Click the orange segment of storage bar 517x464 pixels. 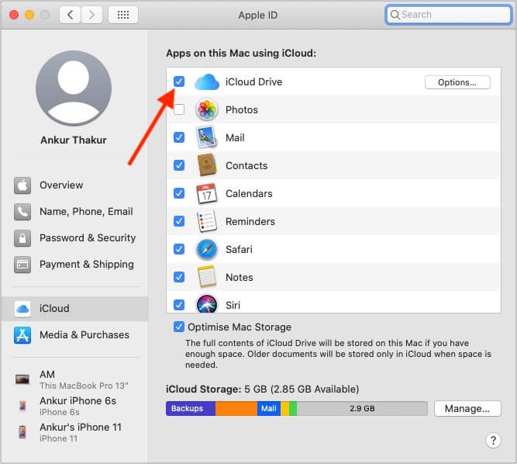(236, 409)
